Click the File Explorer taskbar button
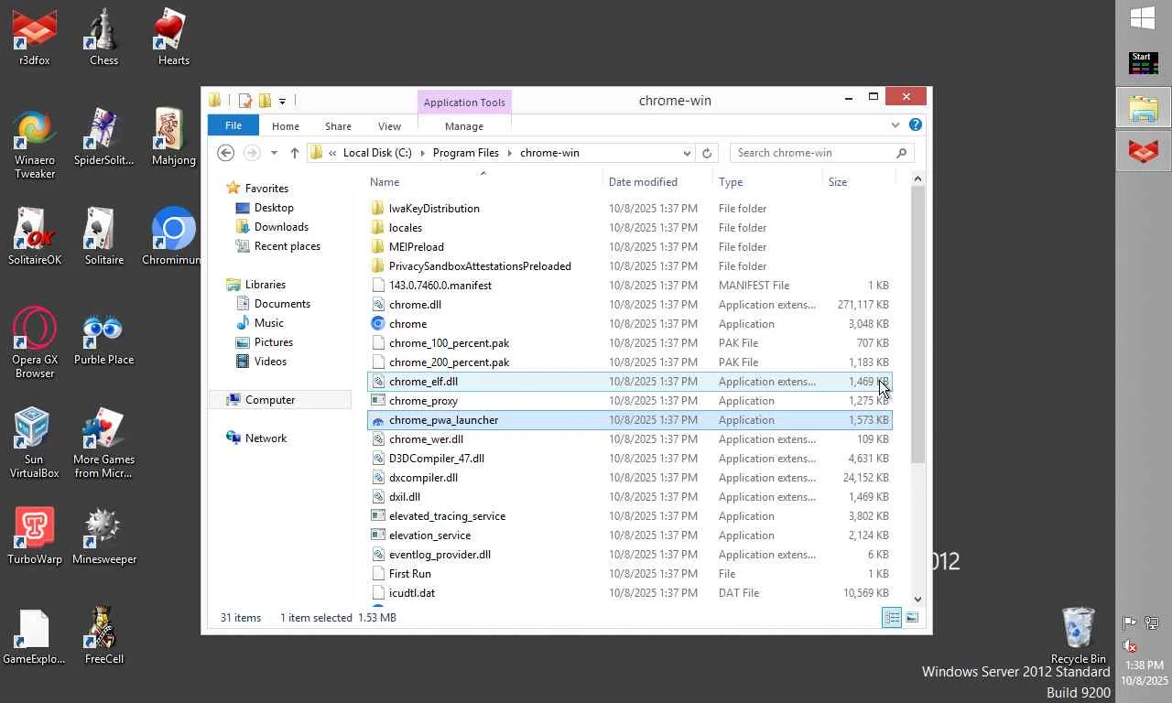 point(1143,108)
